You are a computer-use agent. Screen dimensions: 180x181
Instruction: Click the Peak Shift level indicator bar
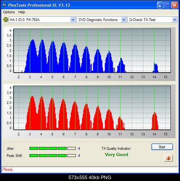point(53,155)
